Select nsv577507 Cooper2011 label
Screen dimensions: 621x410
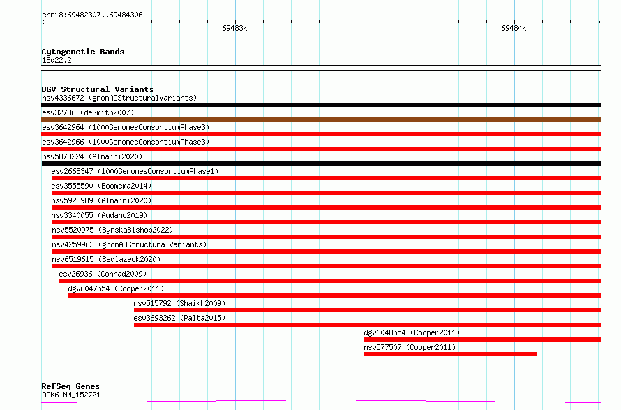click(x=410, y=347)
